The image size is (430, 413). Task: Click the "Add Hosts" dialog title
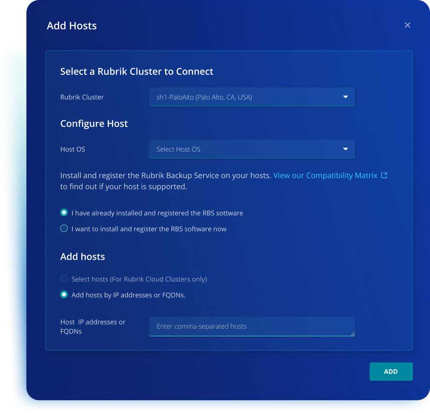tap(72, 26)
